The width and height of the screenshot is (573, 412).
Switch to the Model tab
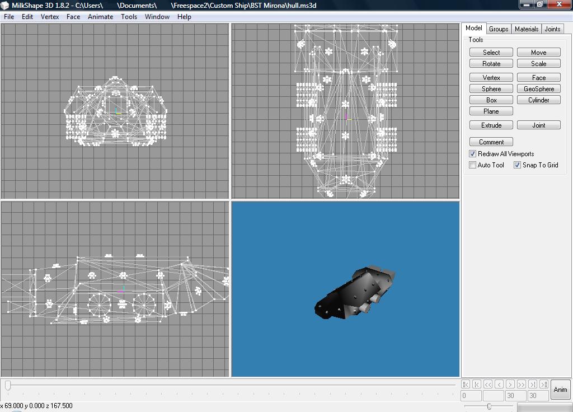pyautogui.click(x=474, y=28)
